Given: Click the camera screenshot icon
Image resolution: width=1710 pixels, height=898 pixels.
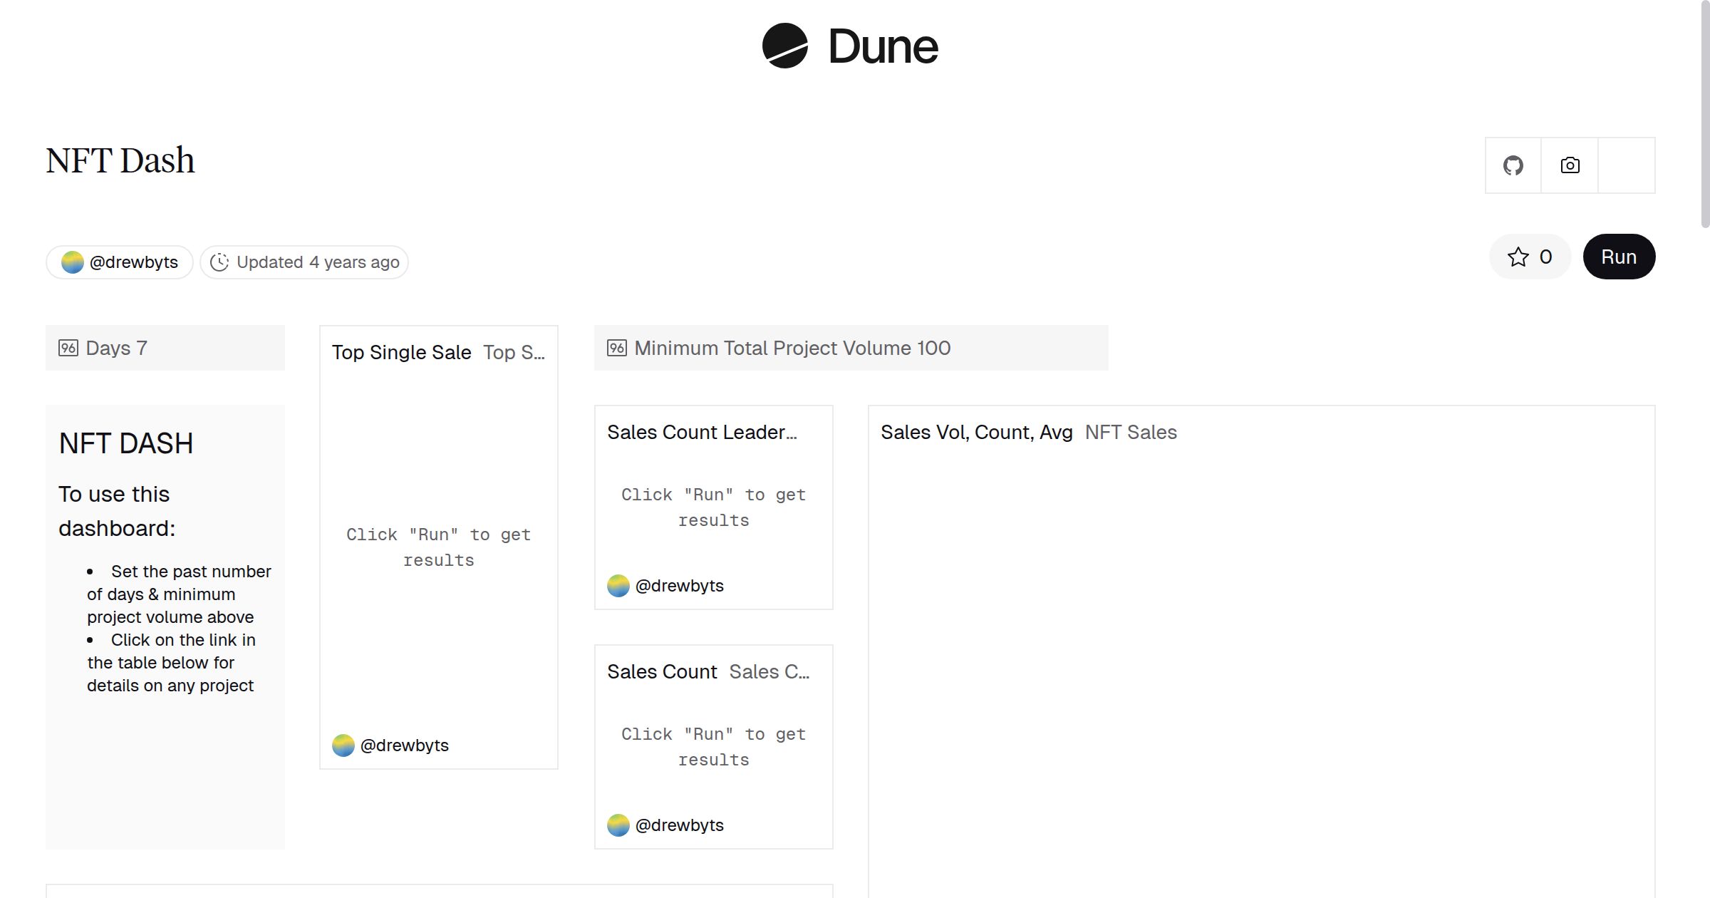Looking at the screenshot, I should [1570, 165].
